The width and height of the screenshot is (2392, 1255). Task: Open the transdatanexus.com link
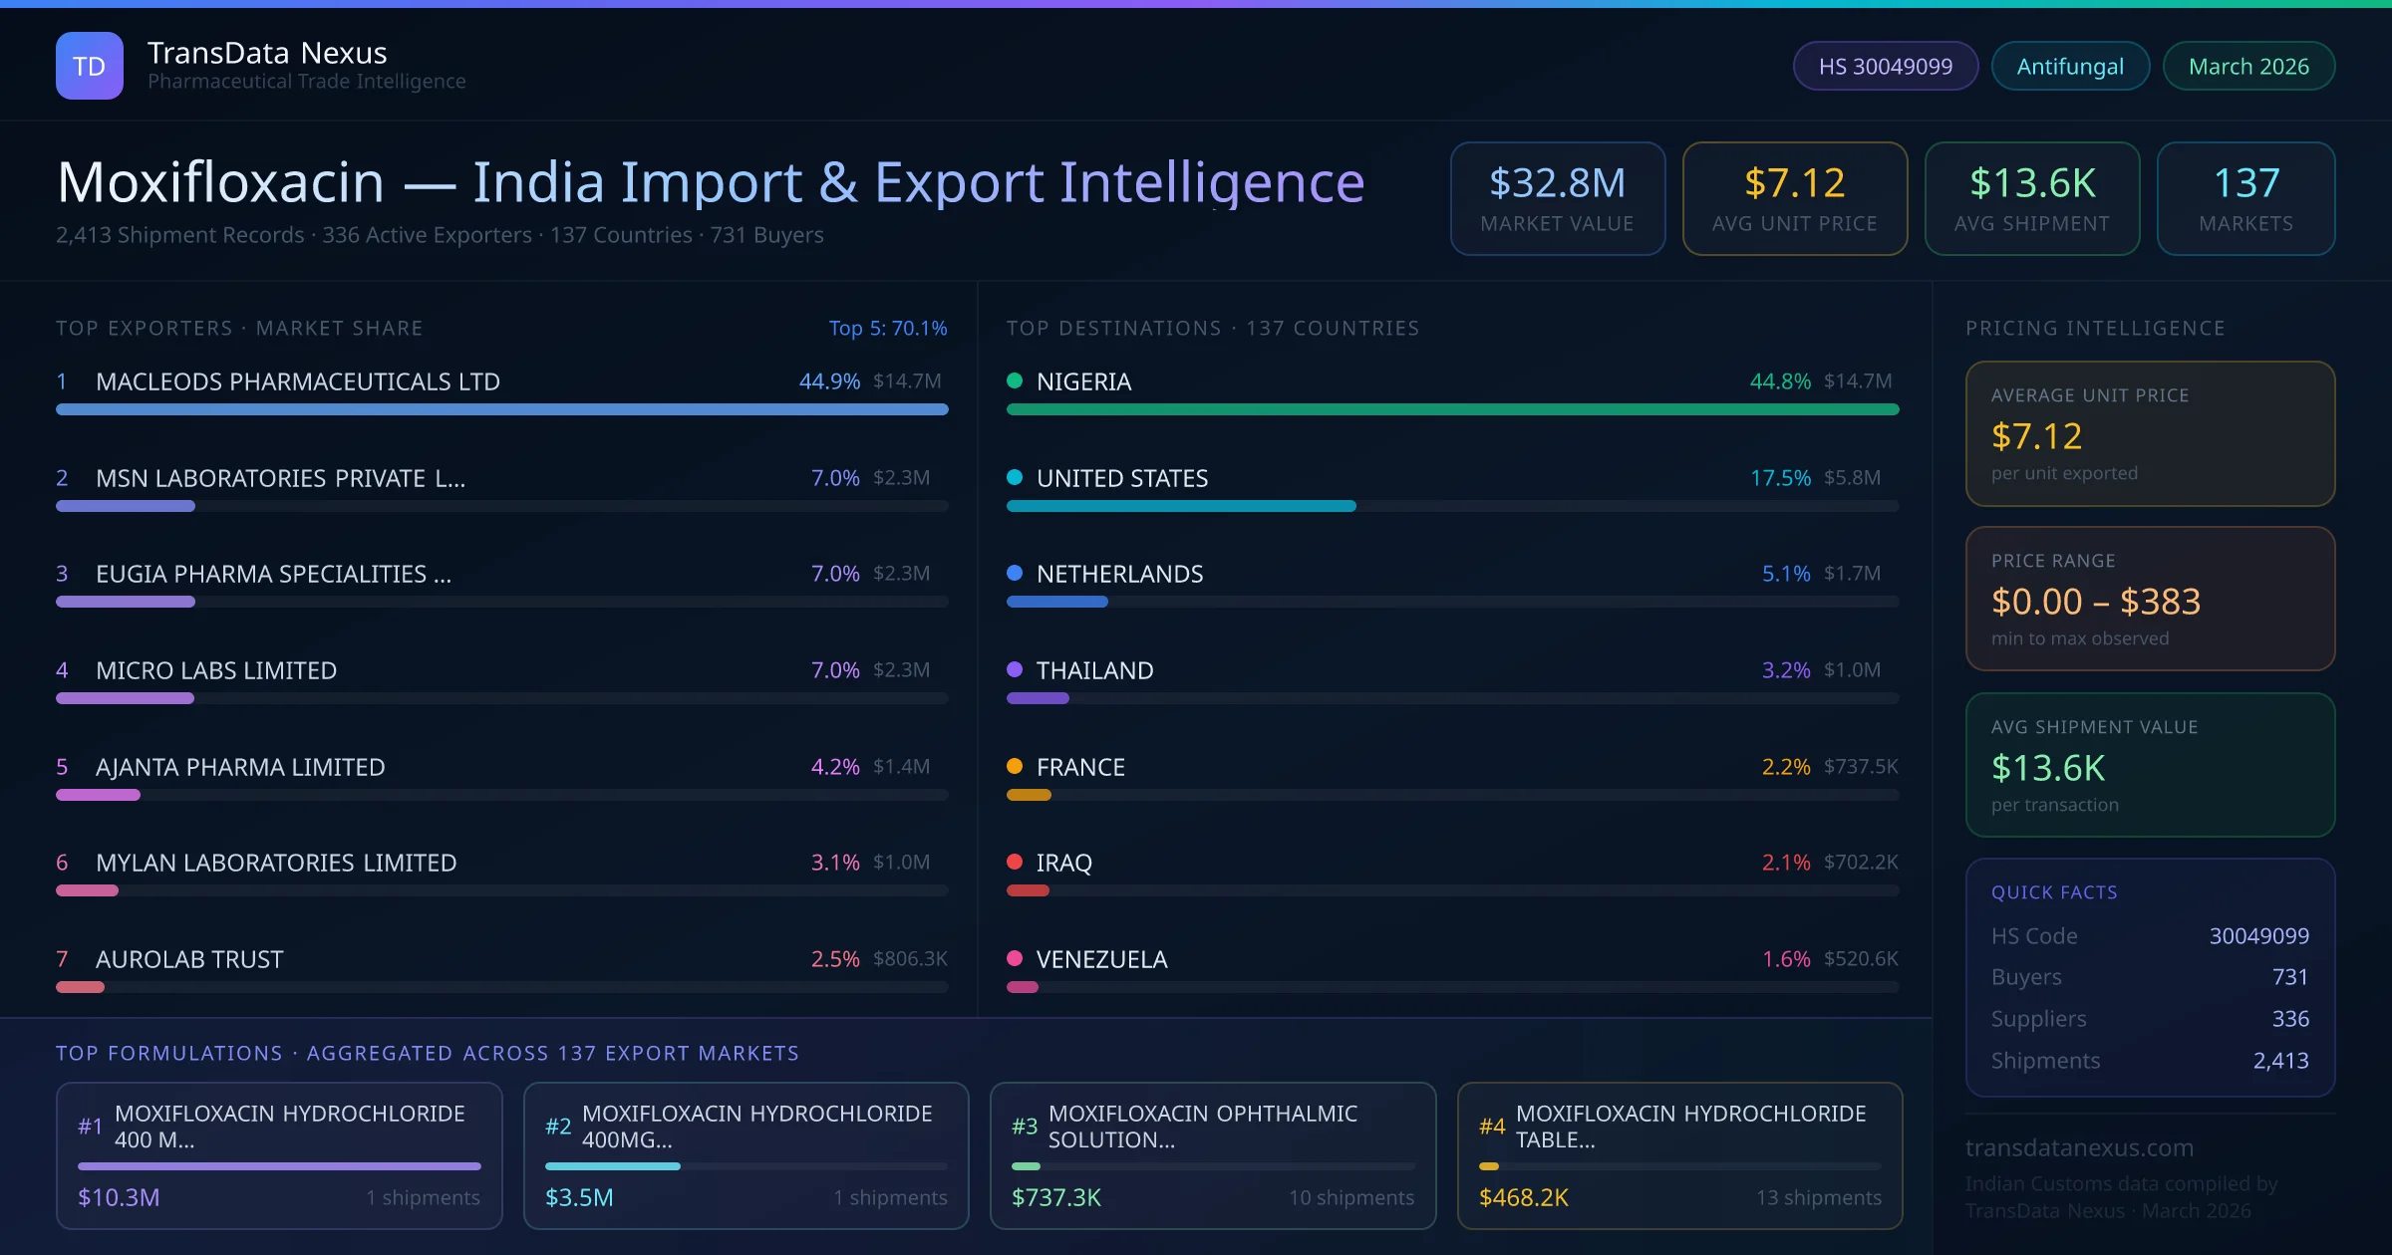pos(2079,1147)
